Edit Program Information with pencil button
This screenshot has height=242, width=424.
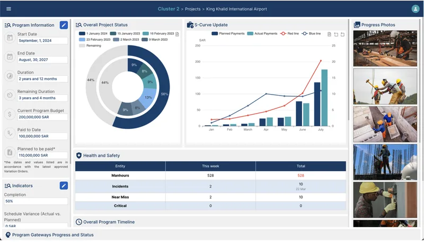pyautogui.click(x=64, y=25)
